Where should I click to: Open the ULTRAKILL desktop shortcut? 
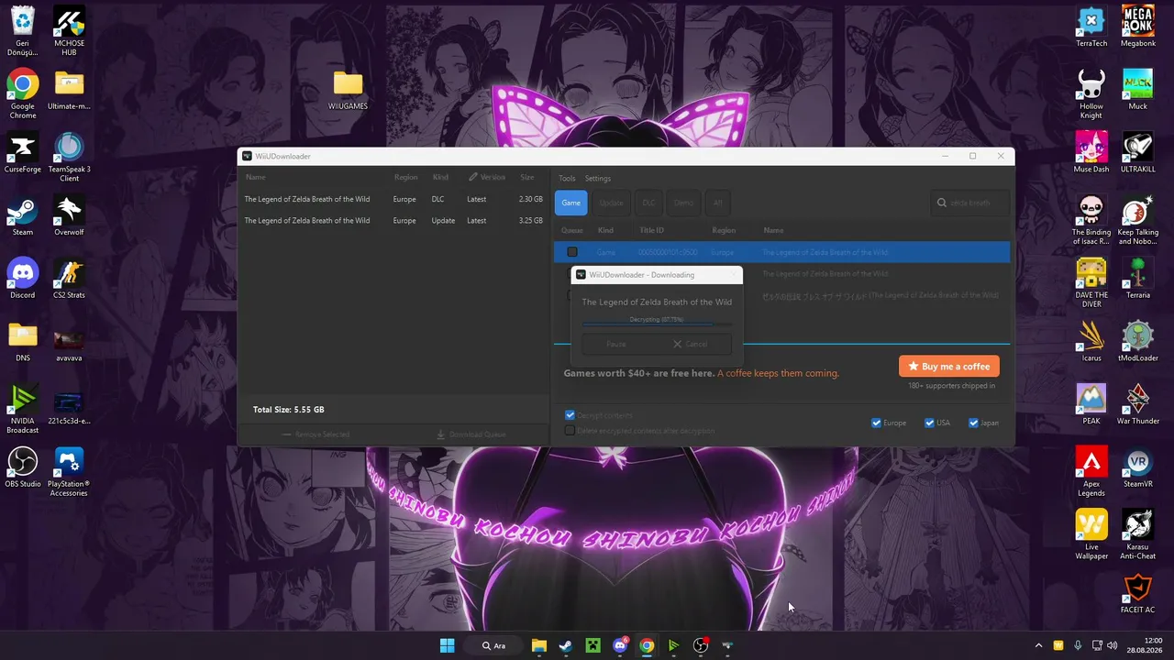(1138, 153)
